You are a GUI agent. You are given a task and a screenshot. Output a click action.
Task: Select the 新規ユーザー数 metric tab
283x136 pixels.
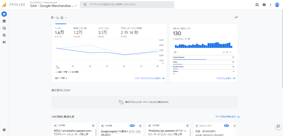[x=80, y=32]
